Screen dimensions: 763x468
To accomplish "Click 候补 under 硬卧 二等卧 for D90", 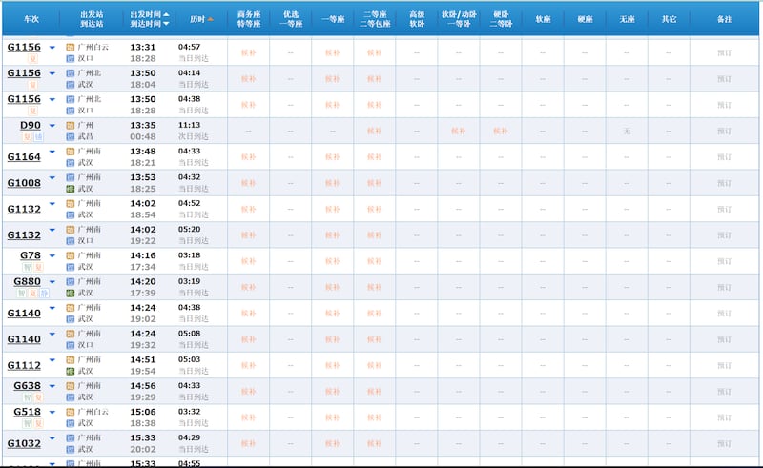I will pos(501,131).
